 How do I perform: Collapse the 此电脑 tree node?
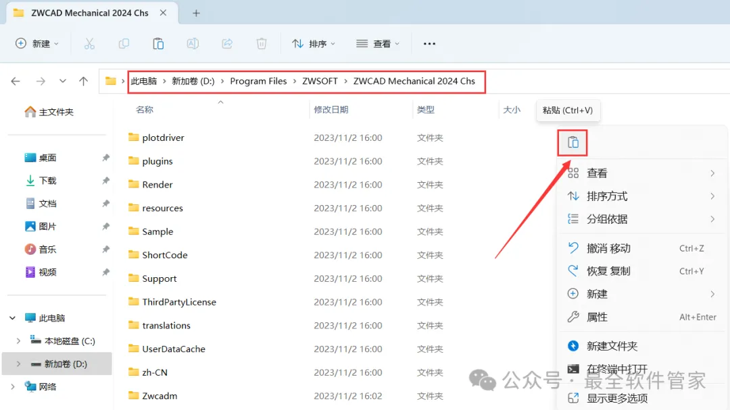coord(13,318)
